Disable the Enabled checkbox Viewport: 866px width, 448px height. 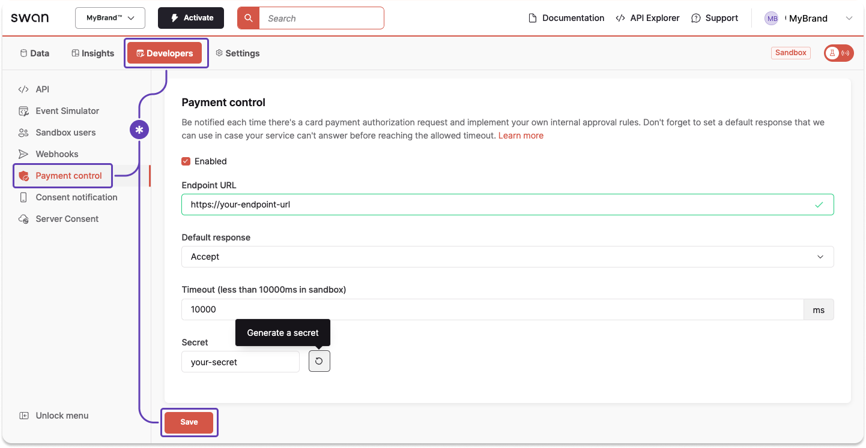[186, 161]
